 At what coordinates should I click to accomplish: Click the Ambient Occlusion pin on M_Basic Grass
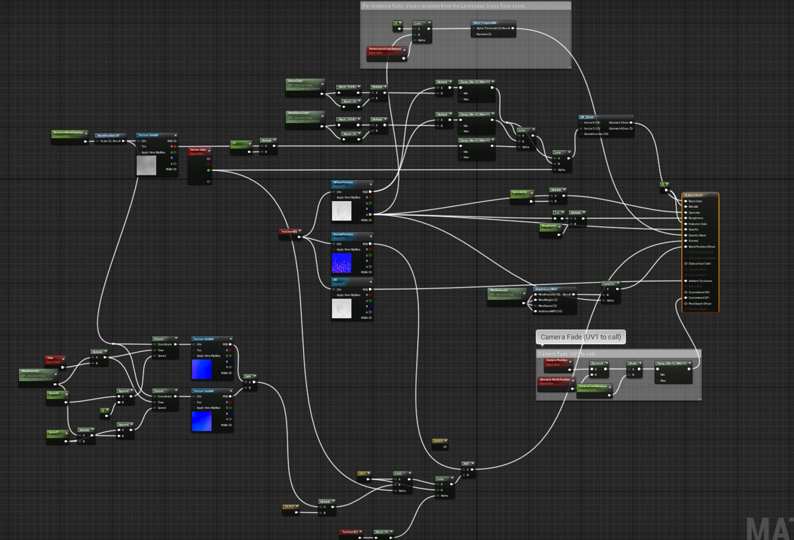click(x=685, y=281)
